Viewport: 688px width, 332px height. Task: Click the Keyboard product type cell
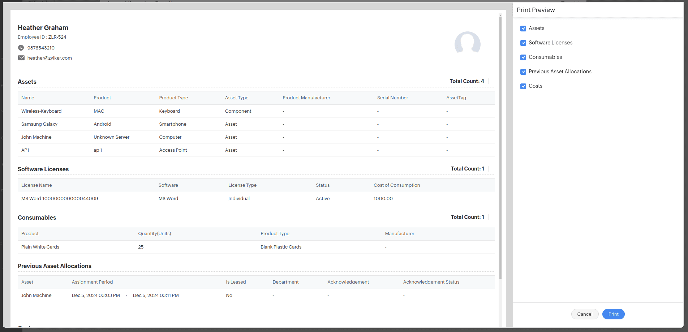tap(169, 111)
